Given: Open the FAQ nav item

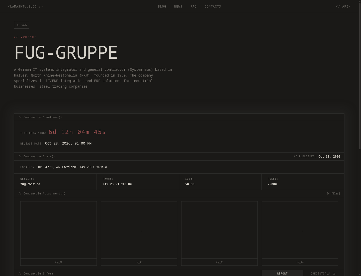Looking at the screenshot, I should click(x=194, y=7).
